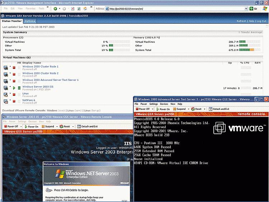Click red power state icon of NetWare 6
Viewport: 269px width, 202px height.
pos(14,101)
